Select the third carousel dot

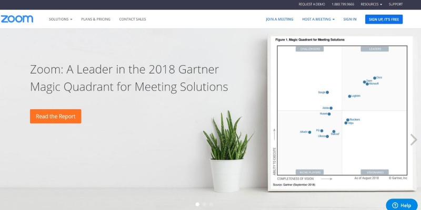(x=212, y=204)
